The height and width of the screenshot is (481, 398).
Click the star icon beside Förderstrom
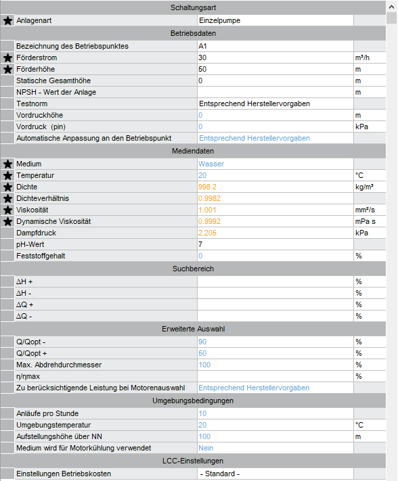pyautogui.click(x=7, y=58)
